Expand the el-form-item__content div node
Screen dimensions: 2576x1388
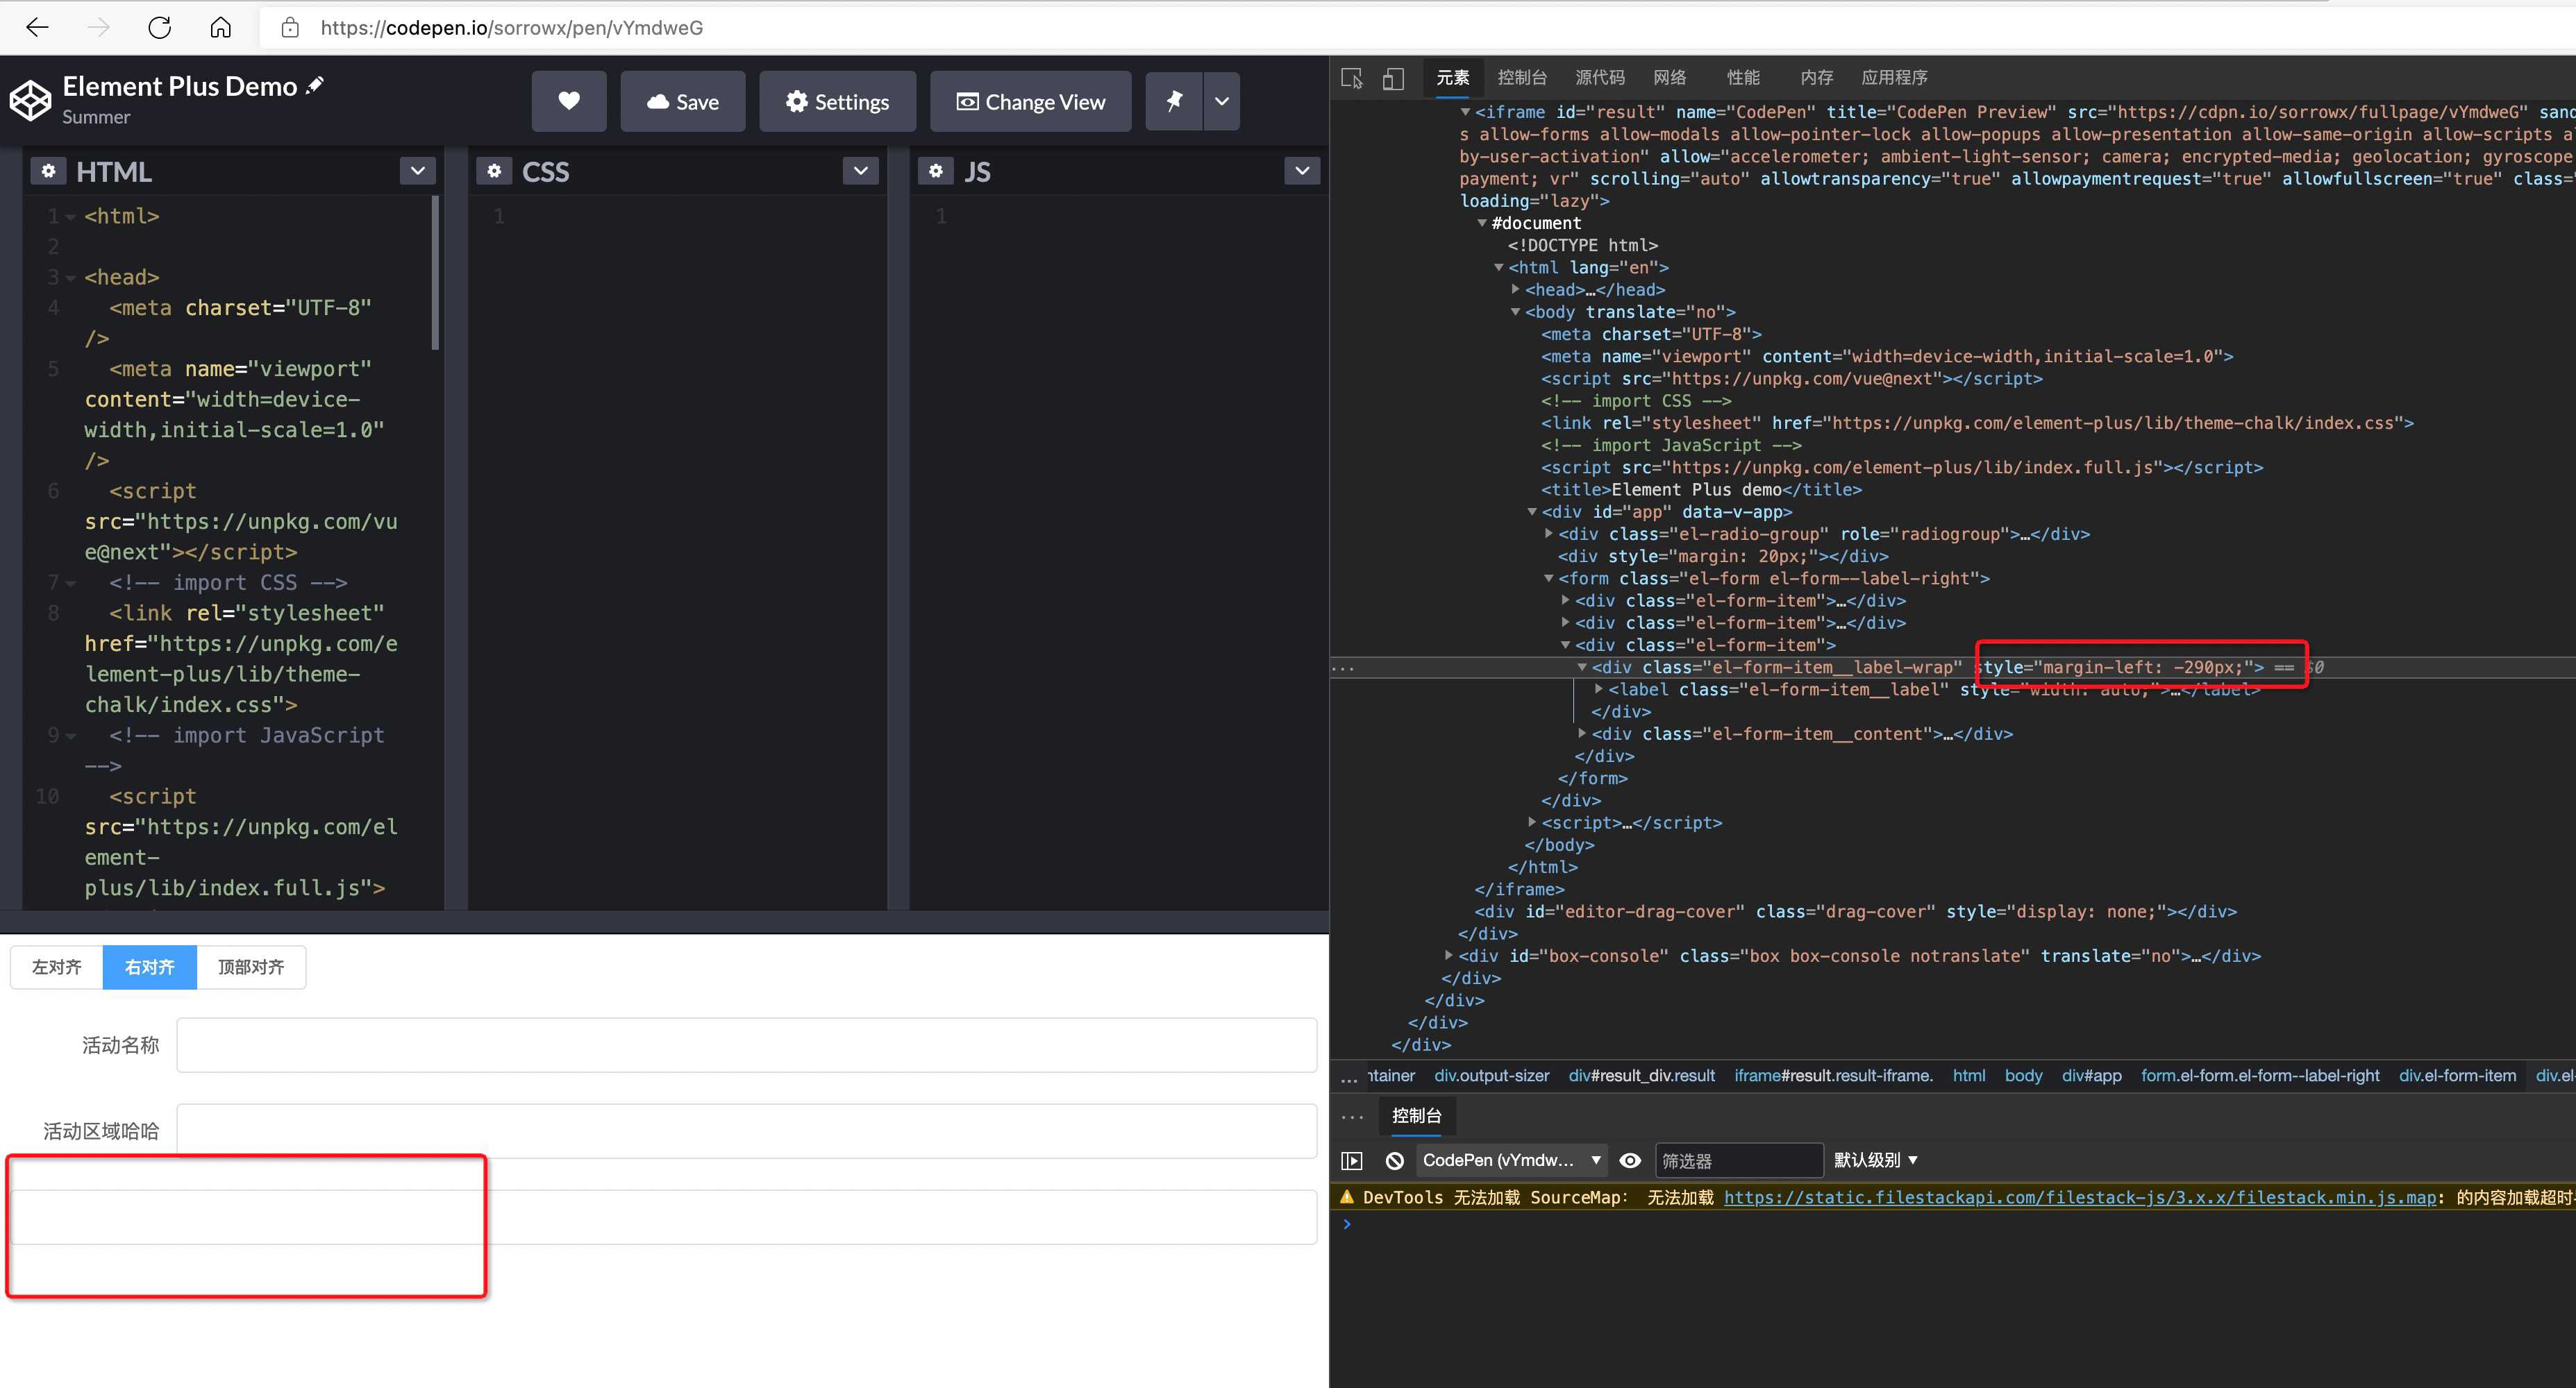click(1582, 734)
